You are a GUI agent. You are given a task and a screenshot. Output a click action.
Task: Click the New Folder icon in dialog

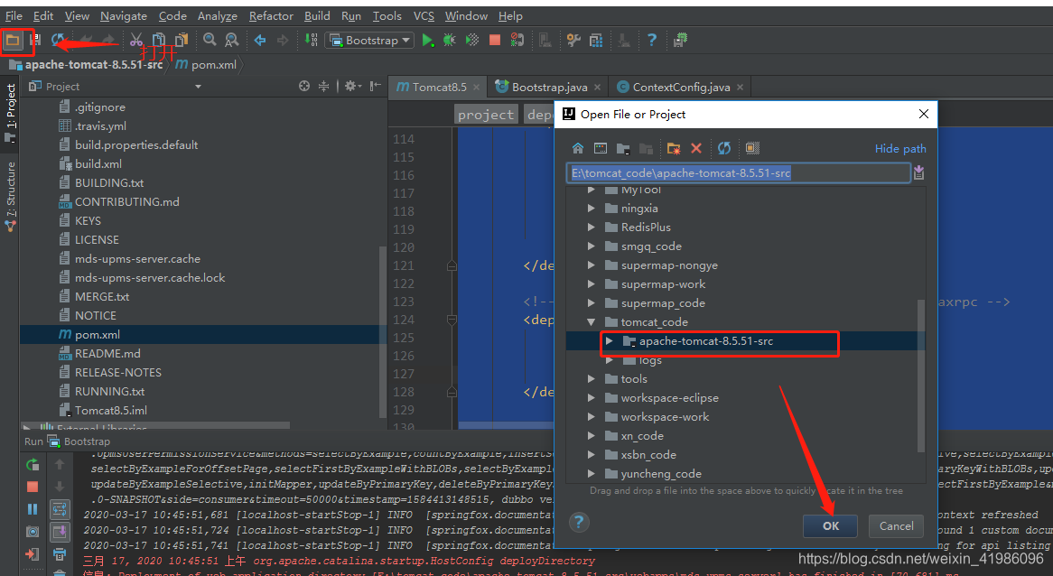674,148
